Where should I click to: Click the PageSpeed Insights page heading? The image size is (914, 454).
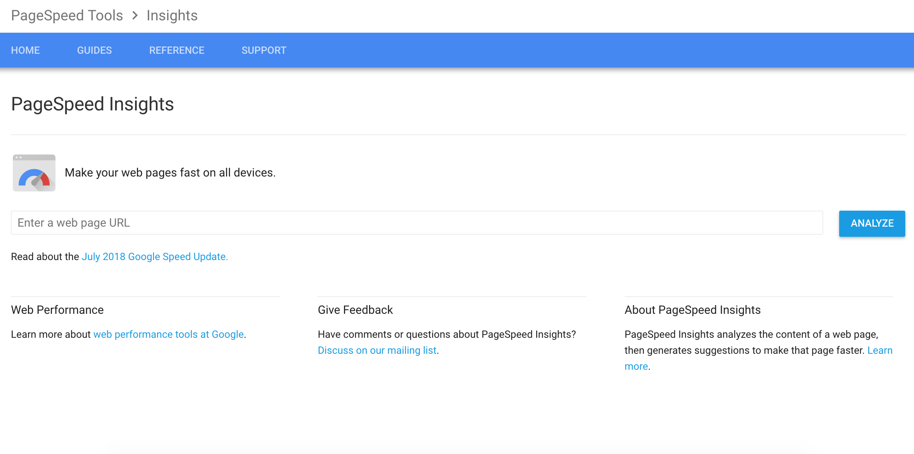click(93, 104)
